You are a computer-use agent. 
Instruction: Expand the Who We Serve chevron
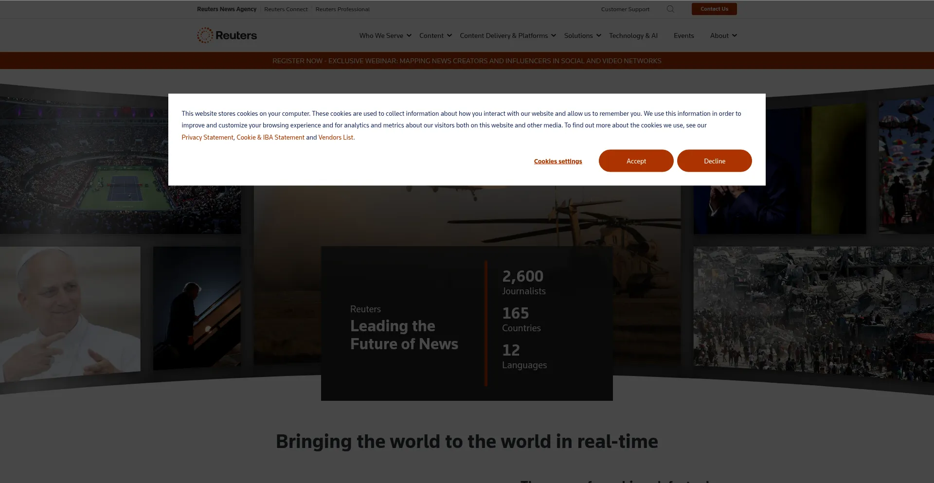(x=409, y=36)
